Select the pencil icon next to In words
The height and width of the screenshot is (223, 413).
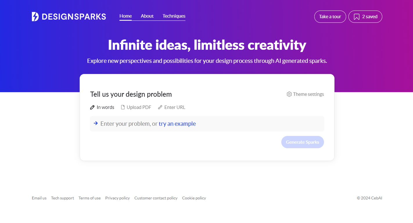(x=92, y=107)
